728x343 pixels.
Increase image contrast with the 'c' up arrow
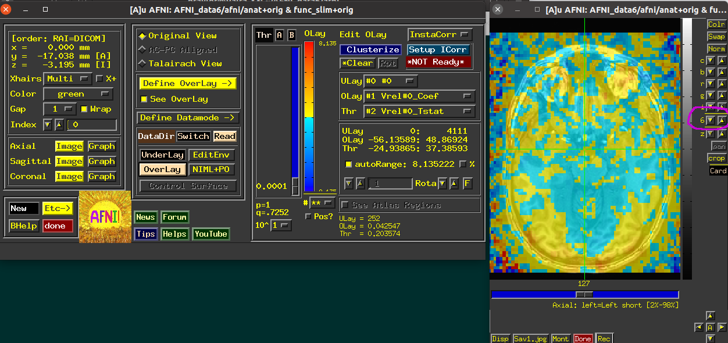pyautogui.click(x=722, y=60)
